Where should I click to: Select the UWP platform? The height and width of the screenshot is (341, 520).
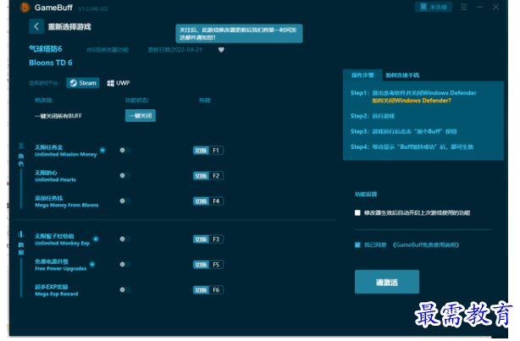click(x=119, y=83)
